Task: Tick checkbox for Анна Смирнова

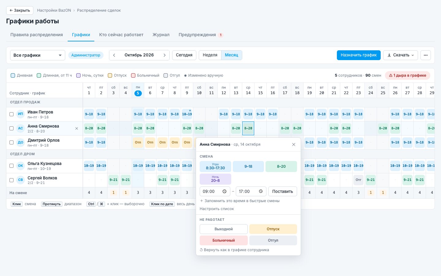Action: click(x=11, y=128)
